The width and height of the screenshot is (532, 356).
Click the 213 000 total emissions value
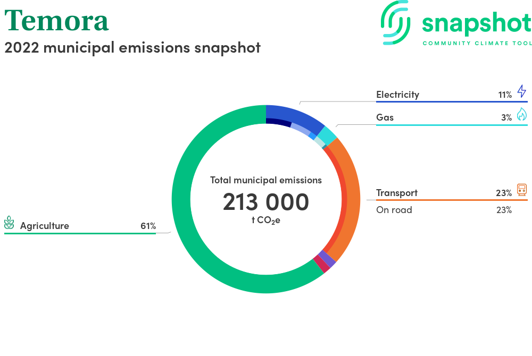click(266, 202)
